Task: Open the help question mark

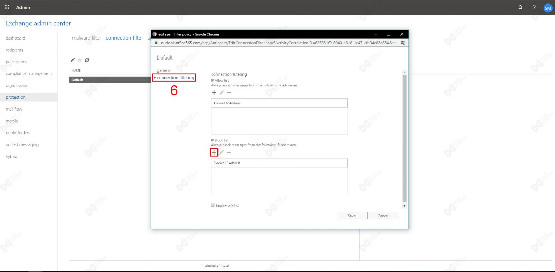Action: (534, 7)
